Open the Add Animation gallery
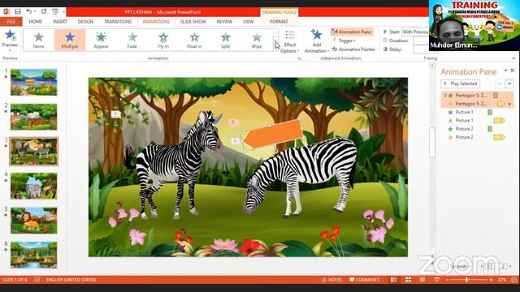The height and width of the screenshot is (292, 520). tap(317, 41)
